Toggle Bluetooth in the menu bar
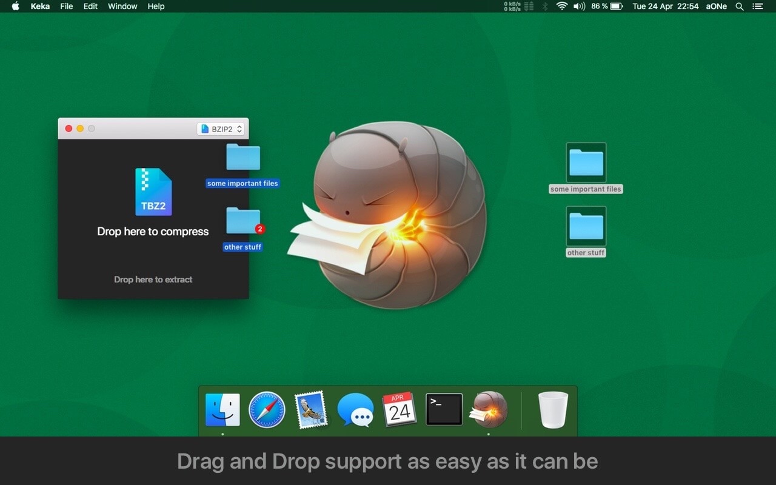 point(544,7)
